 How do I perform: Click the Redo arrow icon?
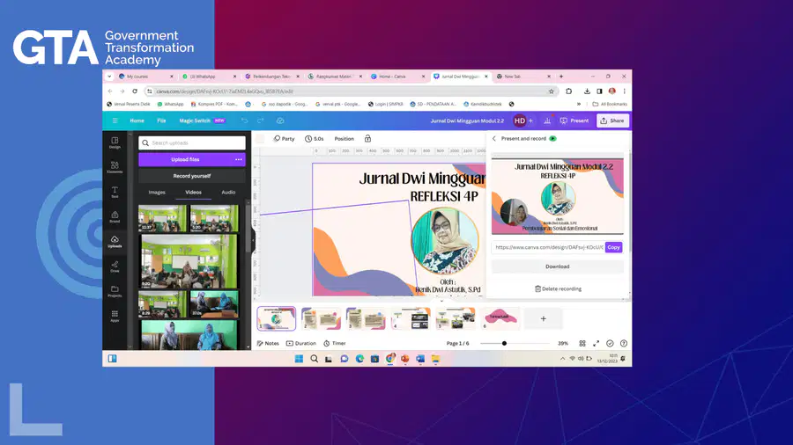tap(261, 120)
